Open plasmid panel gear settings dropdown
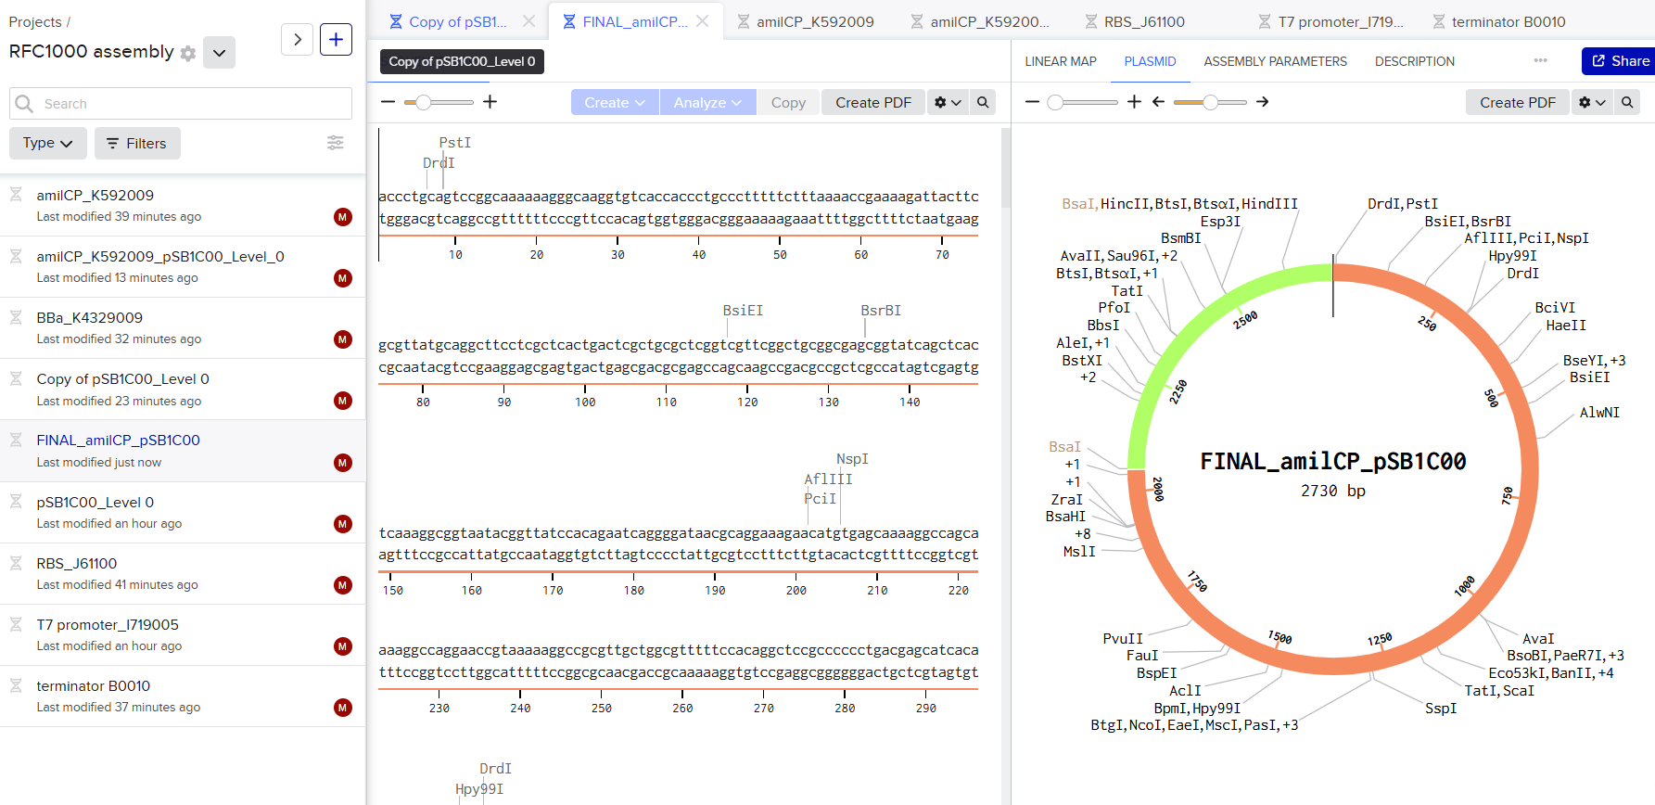 1592,102
